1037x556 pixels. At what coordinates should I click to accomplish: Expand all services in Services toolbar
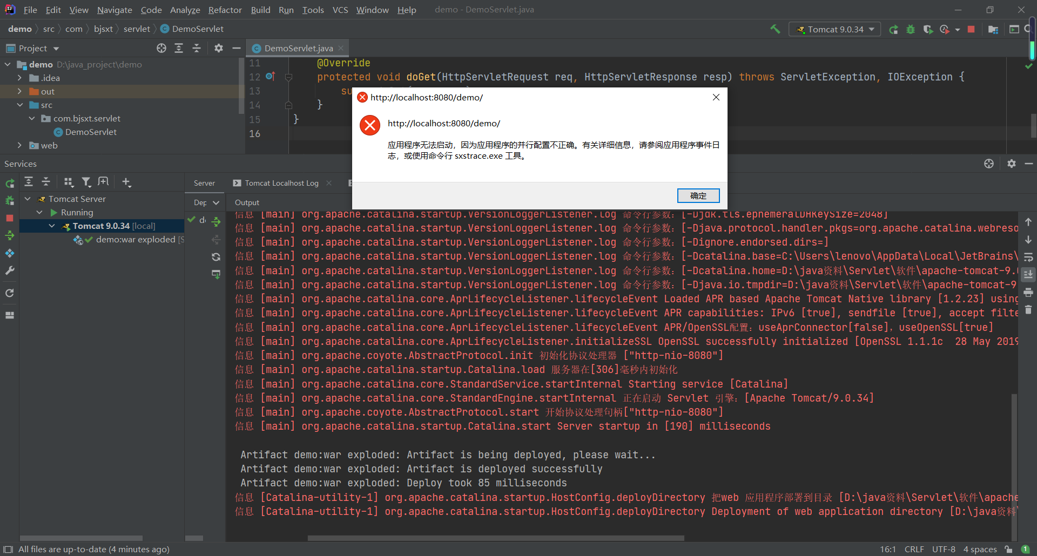point(29,182)
